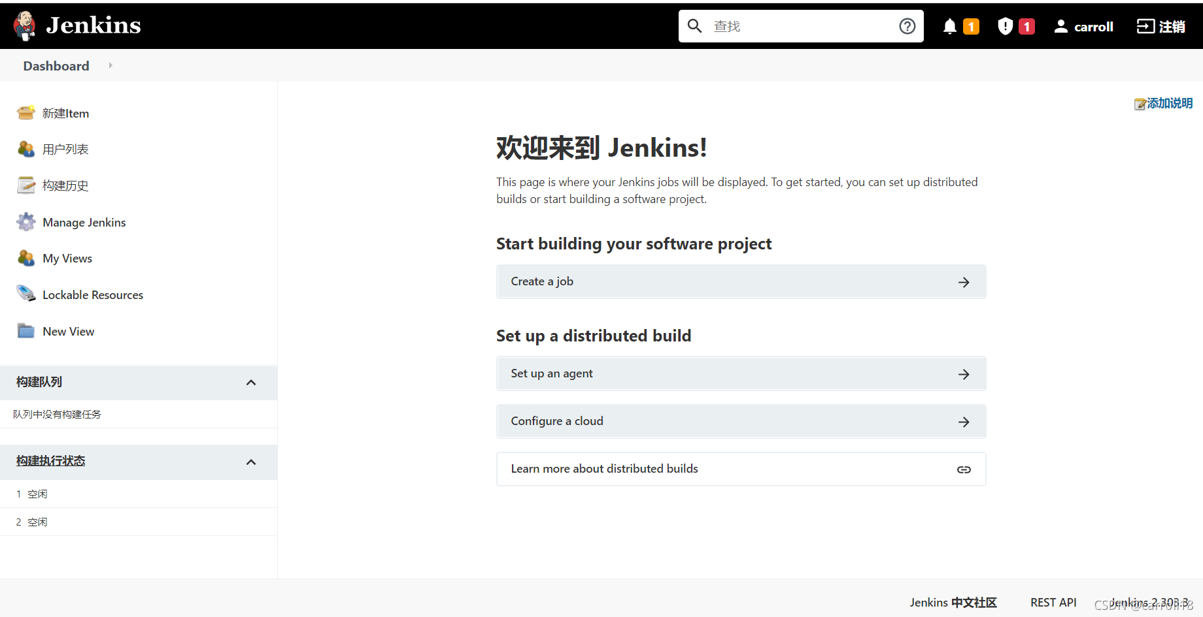
Task: Click the 新建Item box icon
Action: pyautogui.click(x=26, y=113)
